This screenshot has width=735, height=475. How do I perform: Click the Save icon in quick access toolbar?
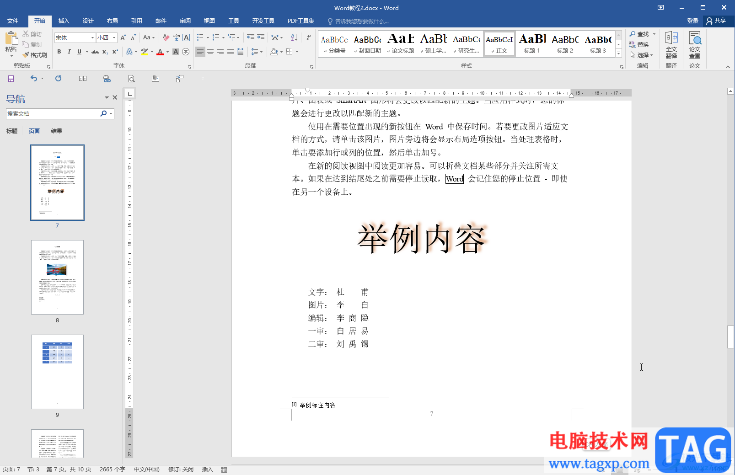(11, 79)
